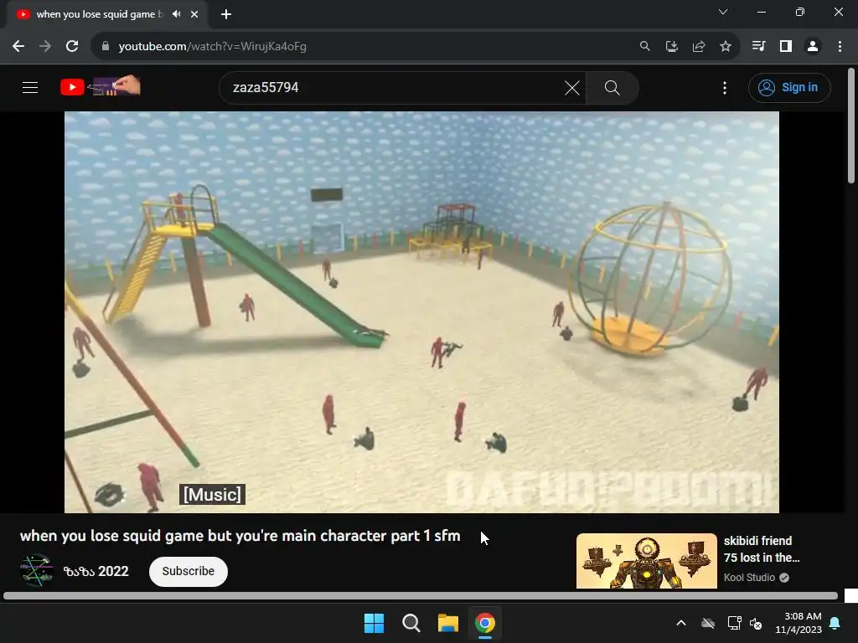The image size is (858, 643).
Task: Open Windows taskbar search
Action: tap(411, 623)
